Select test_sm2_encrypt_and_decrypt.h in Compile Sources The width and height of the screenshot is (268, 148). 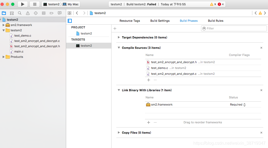click(203, 62)
